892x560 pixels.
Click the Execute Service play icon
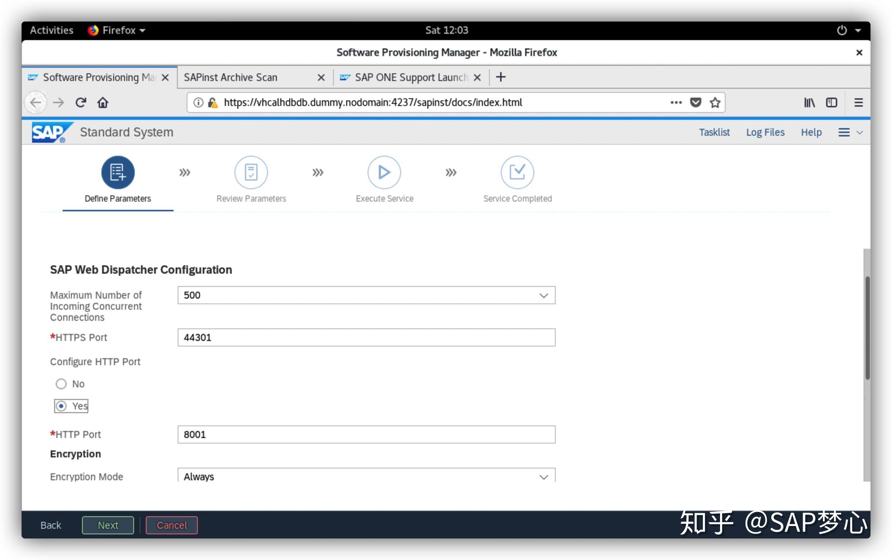pyautogui.click(x=384, y=172)
